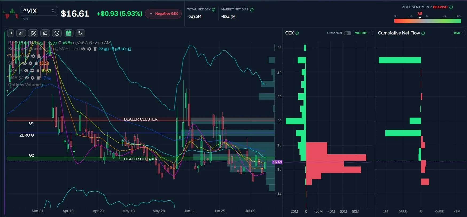Image resolution: width=467 pixels, height=217 pixels.
Task: Delete the EMA 15 indicator
Action: point(38,71)
